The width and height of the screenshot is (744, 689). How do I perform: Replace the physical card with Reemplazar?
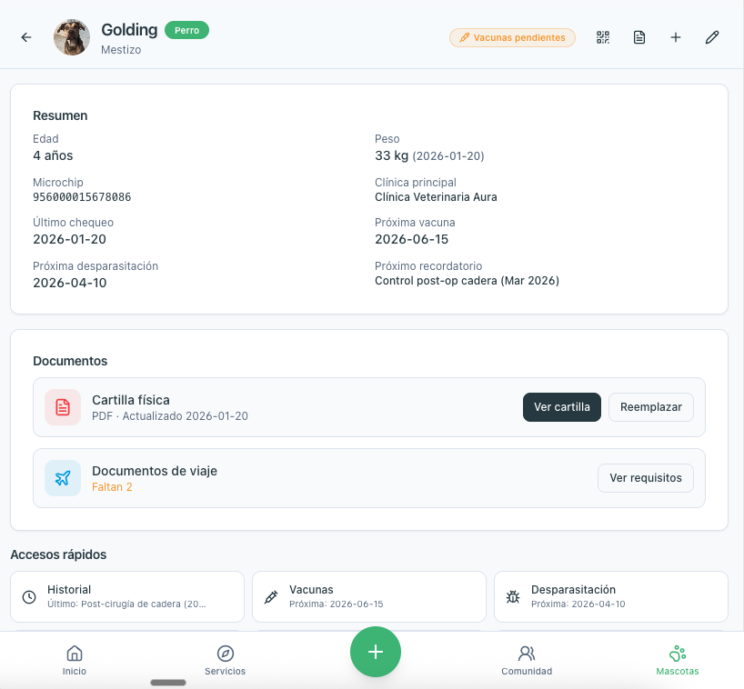pos(650,406)
